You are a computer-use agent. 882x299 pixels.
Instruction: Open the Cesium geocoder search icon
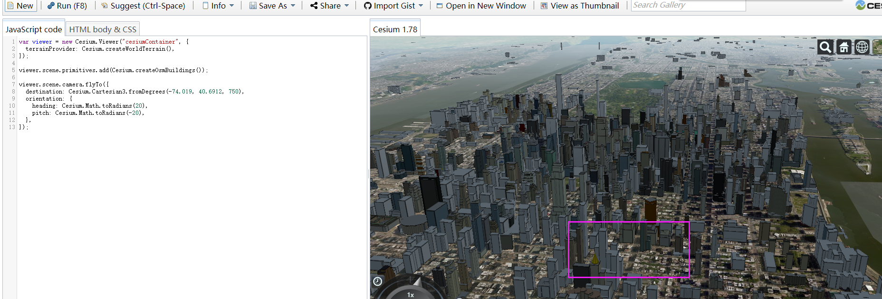(825, 47)
